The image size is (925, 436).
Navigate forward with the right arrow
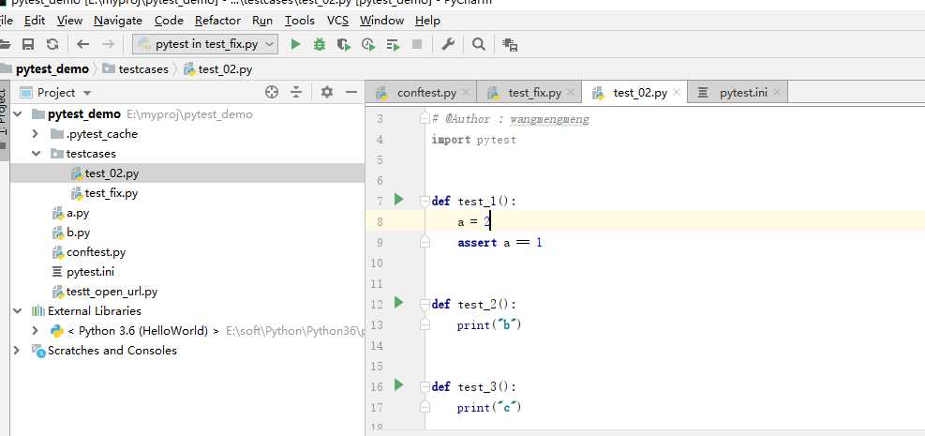pyautogui.click(x=108, y=44)
